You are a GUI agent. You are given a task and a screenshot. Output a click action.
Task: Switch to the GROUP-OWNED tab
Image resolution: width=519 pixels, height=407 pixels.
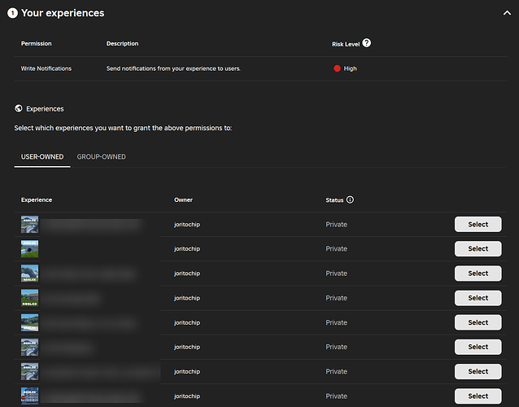pos(101,156)
